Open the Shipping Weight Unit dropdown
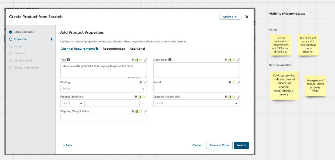Image resolution: width=335 pixels, height=160 pixels. (196, 103)
